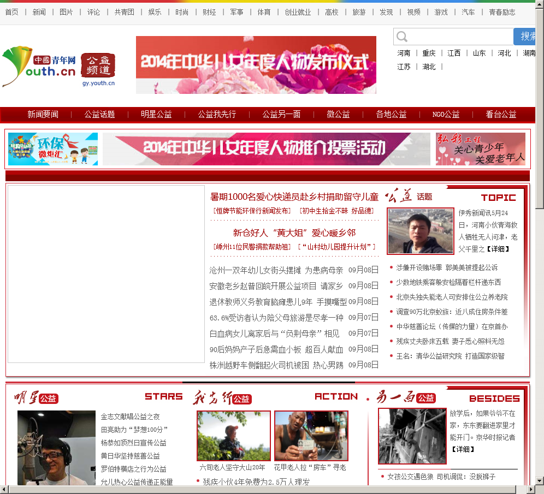Open 高校 in top navigation
544x494 pixels.
332,12
